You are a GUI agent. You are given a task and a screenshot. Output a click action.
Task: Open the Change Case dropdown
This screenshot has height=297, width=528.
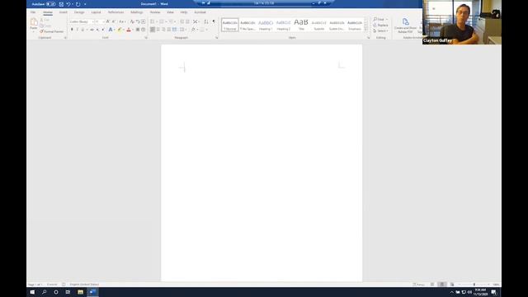click(x=122, y=21)
